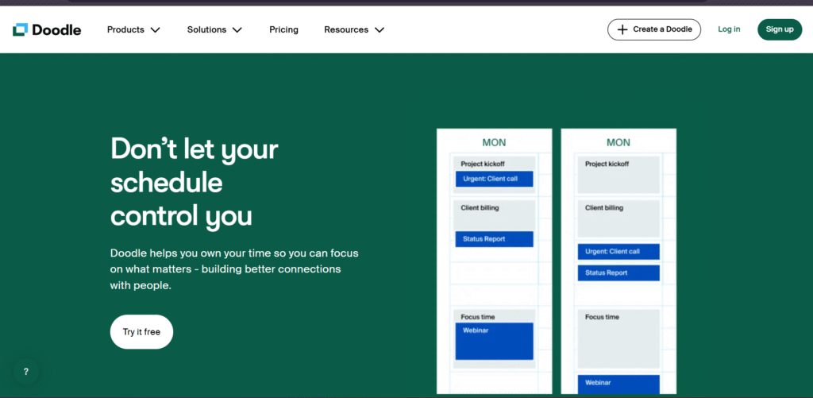Viewport: 813px width, 398px height.
Task: Open the Products menu
Action: pos(133,29)
